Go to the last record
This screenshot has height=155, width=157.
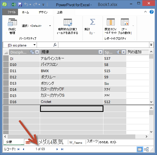click(x=62, y=149)
